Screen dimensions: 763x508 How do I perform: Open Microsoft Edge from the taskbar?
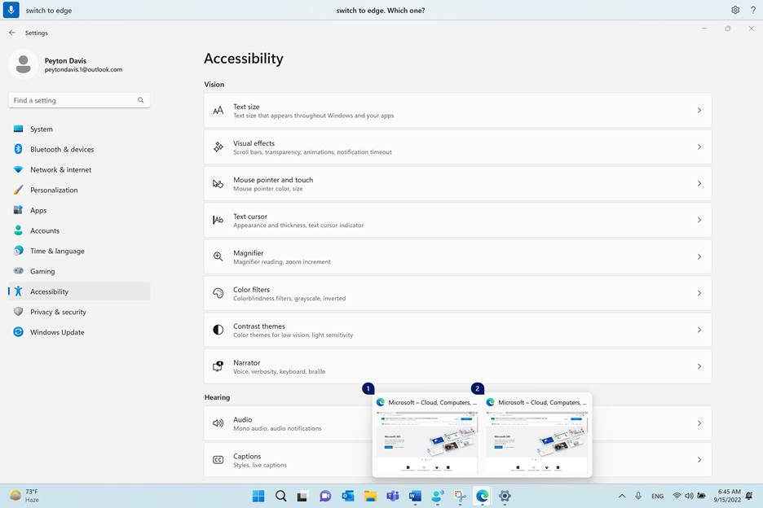482,496
